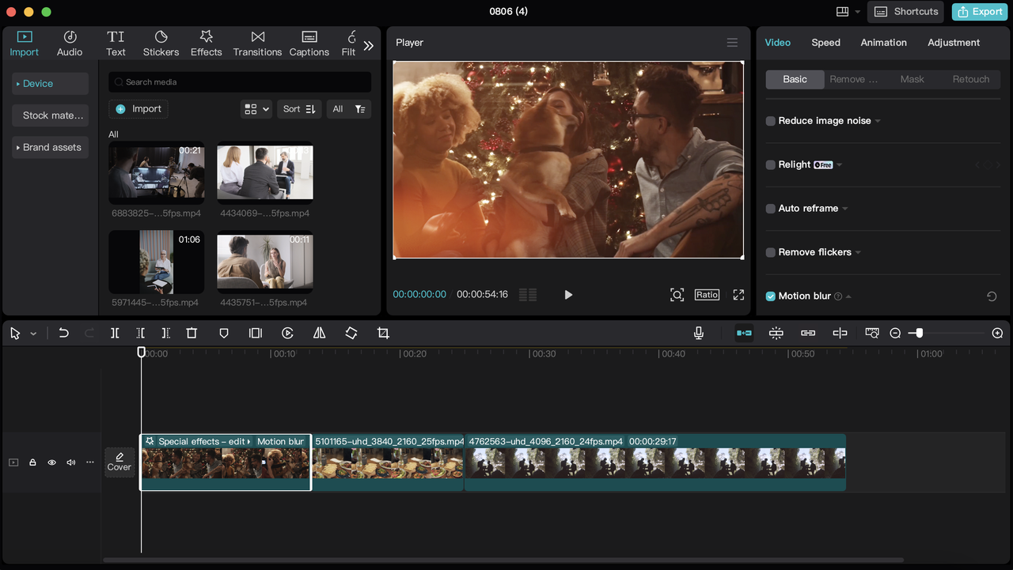Click the delete trash icon in timeline toolbar
The width and height of the screenshot is (1013, 570).
[x=192, y=334]
